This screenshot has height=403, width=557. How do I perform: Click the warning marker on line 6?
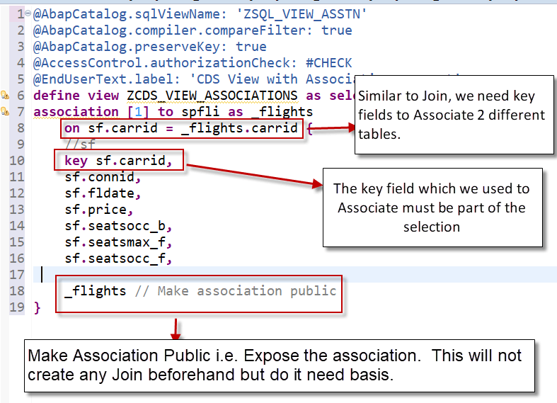pyautogui.click(x=5, y=95)
